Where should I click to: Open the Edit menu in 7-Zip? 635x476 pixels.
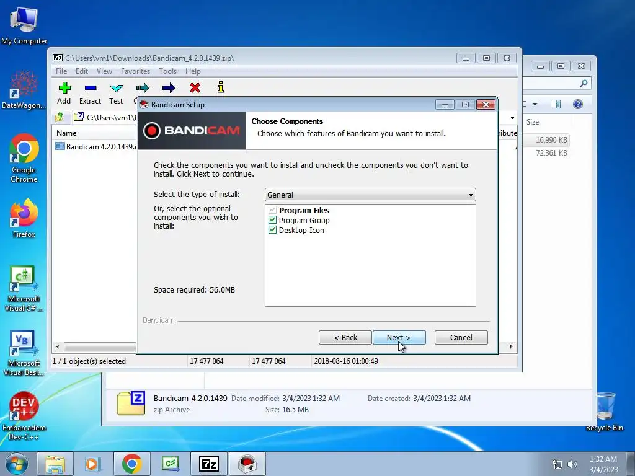pyautogui.click(x=81, y=71)
